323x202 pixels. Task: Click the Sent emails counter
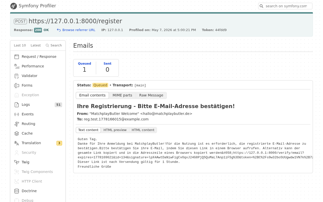point(107,68)
